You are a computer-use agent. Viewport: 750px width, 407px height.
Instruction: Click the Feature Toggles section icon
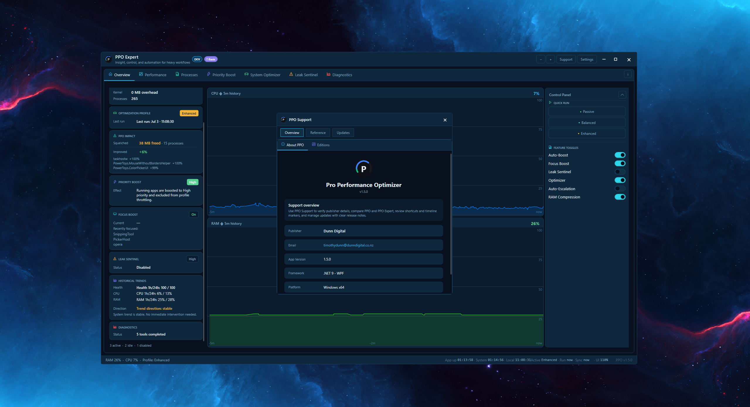550,147
